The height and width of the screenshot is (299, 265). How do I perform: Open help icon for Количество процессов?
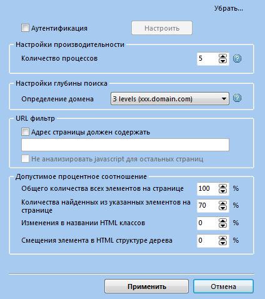point(237,59)
